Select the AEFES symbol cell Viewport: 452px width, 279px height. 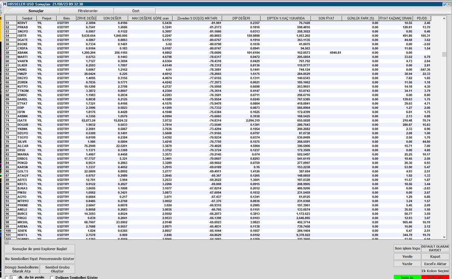click(27, 180)
